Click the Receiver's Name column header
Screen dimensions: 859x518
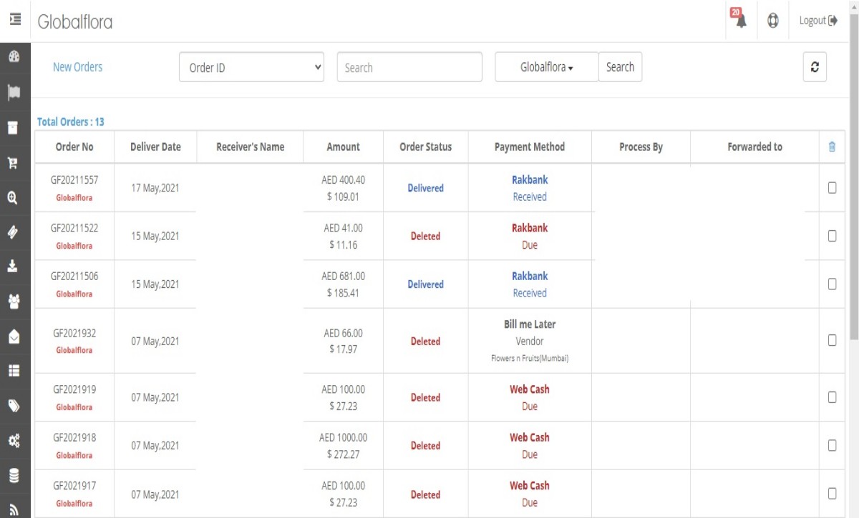250,146
